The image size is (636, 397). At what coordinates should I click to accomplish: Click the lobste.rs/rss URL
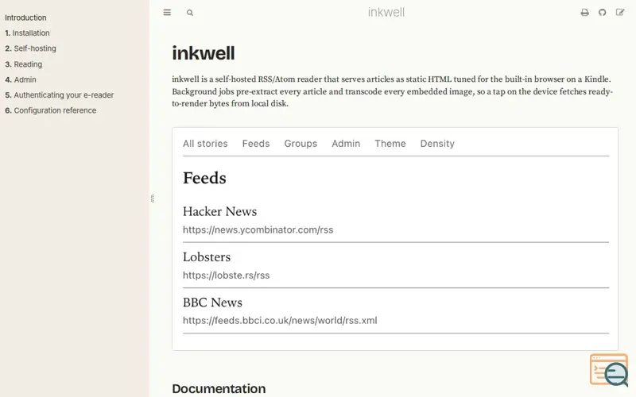pos(226,275)
